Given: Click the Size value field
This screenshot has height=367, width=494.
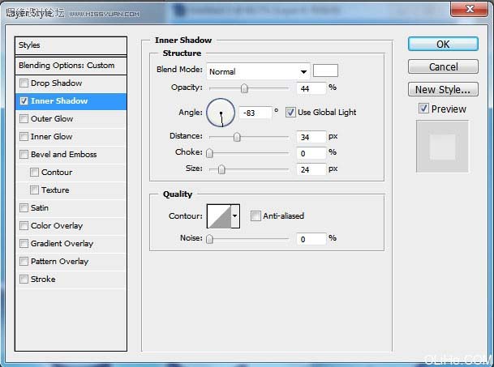Looking at the screenshot, I should (311, 169).
